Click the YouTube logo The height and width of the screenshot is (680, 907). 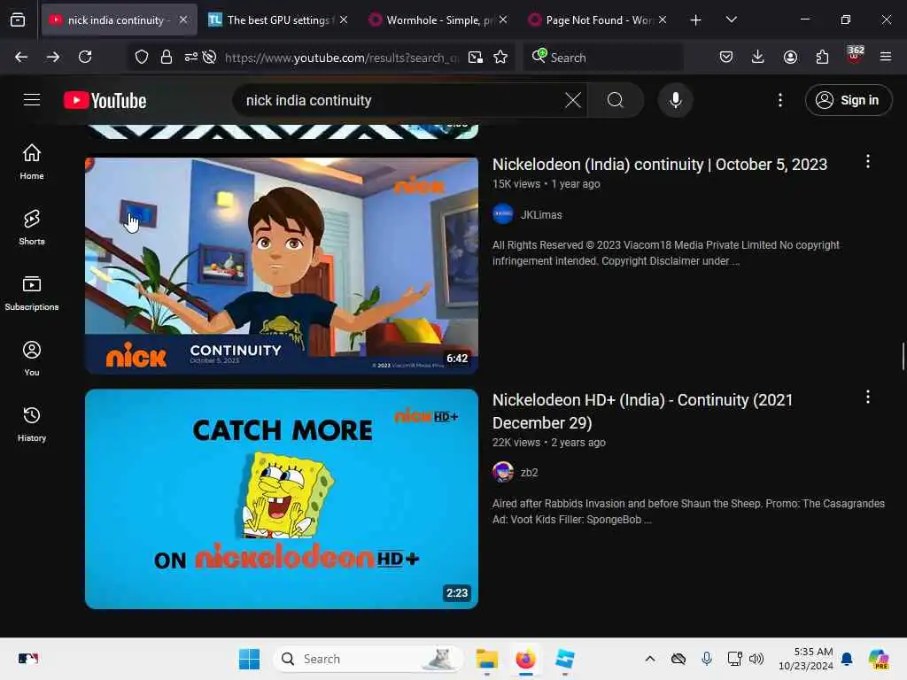coord(105,101)
